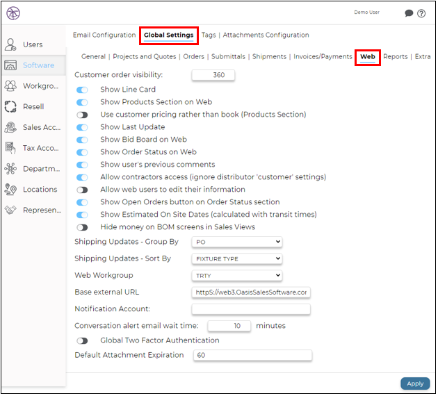The image size is (438, 396).
Task: Open the Orders sub-tab
Action: [x=193, y=56]
